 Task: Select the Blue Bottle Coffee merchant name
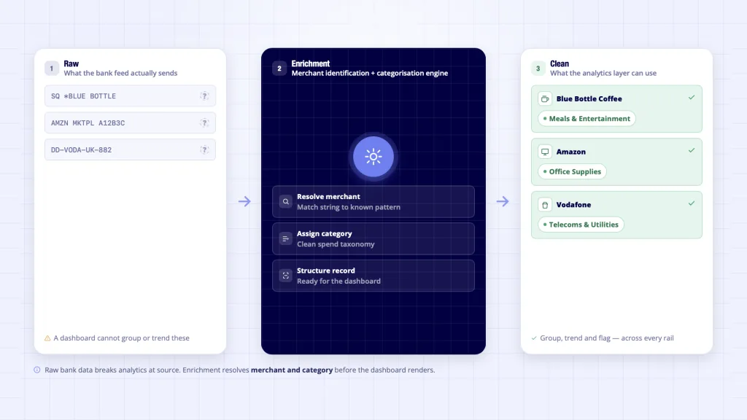pyautogui.click(x=589, y=99)
